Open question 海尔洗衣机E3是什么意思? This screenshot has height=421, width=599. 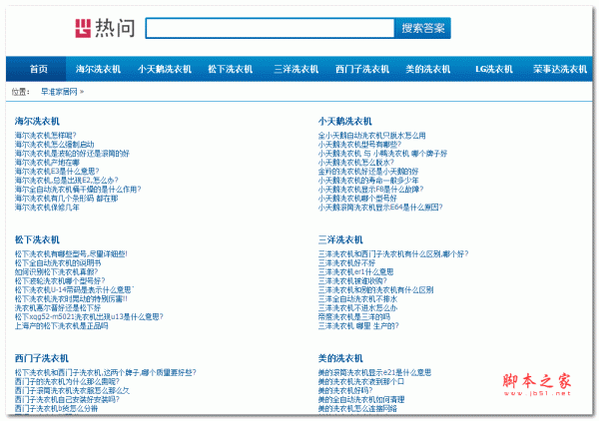57,171
